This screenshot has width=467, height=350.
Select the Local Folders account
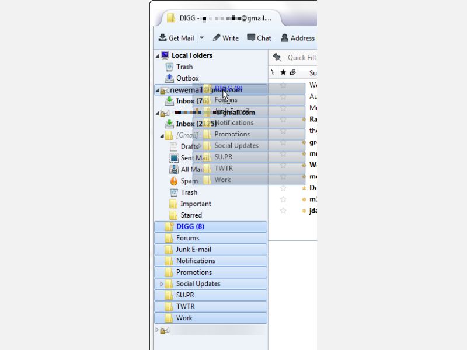192,55
